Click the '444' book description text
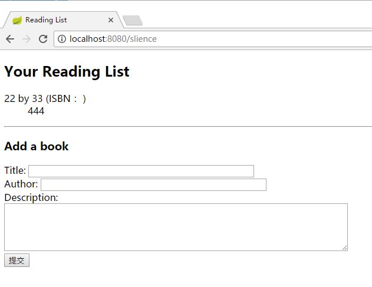This screenshot has width=372, height=287. click(36, 111)
